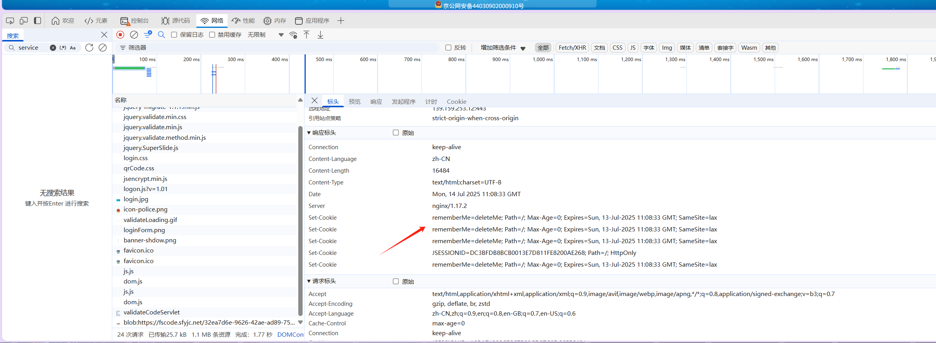Viewport: 936px width, 343px height.
Task: Toggle device emulation icon
Action: pos(24,21)
